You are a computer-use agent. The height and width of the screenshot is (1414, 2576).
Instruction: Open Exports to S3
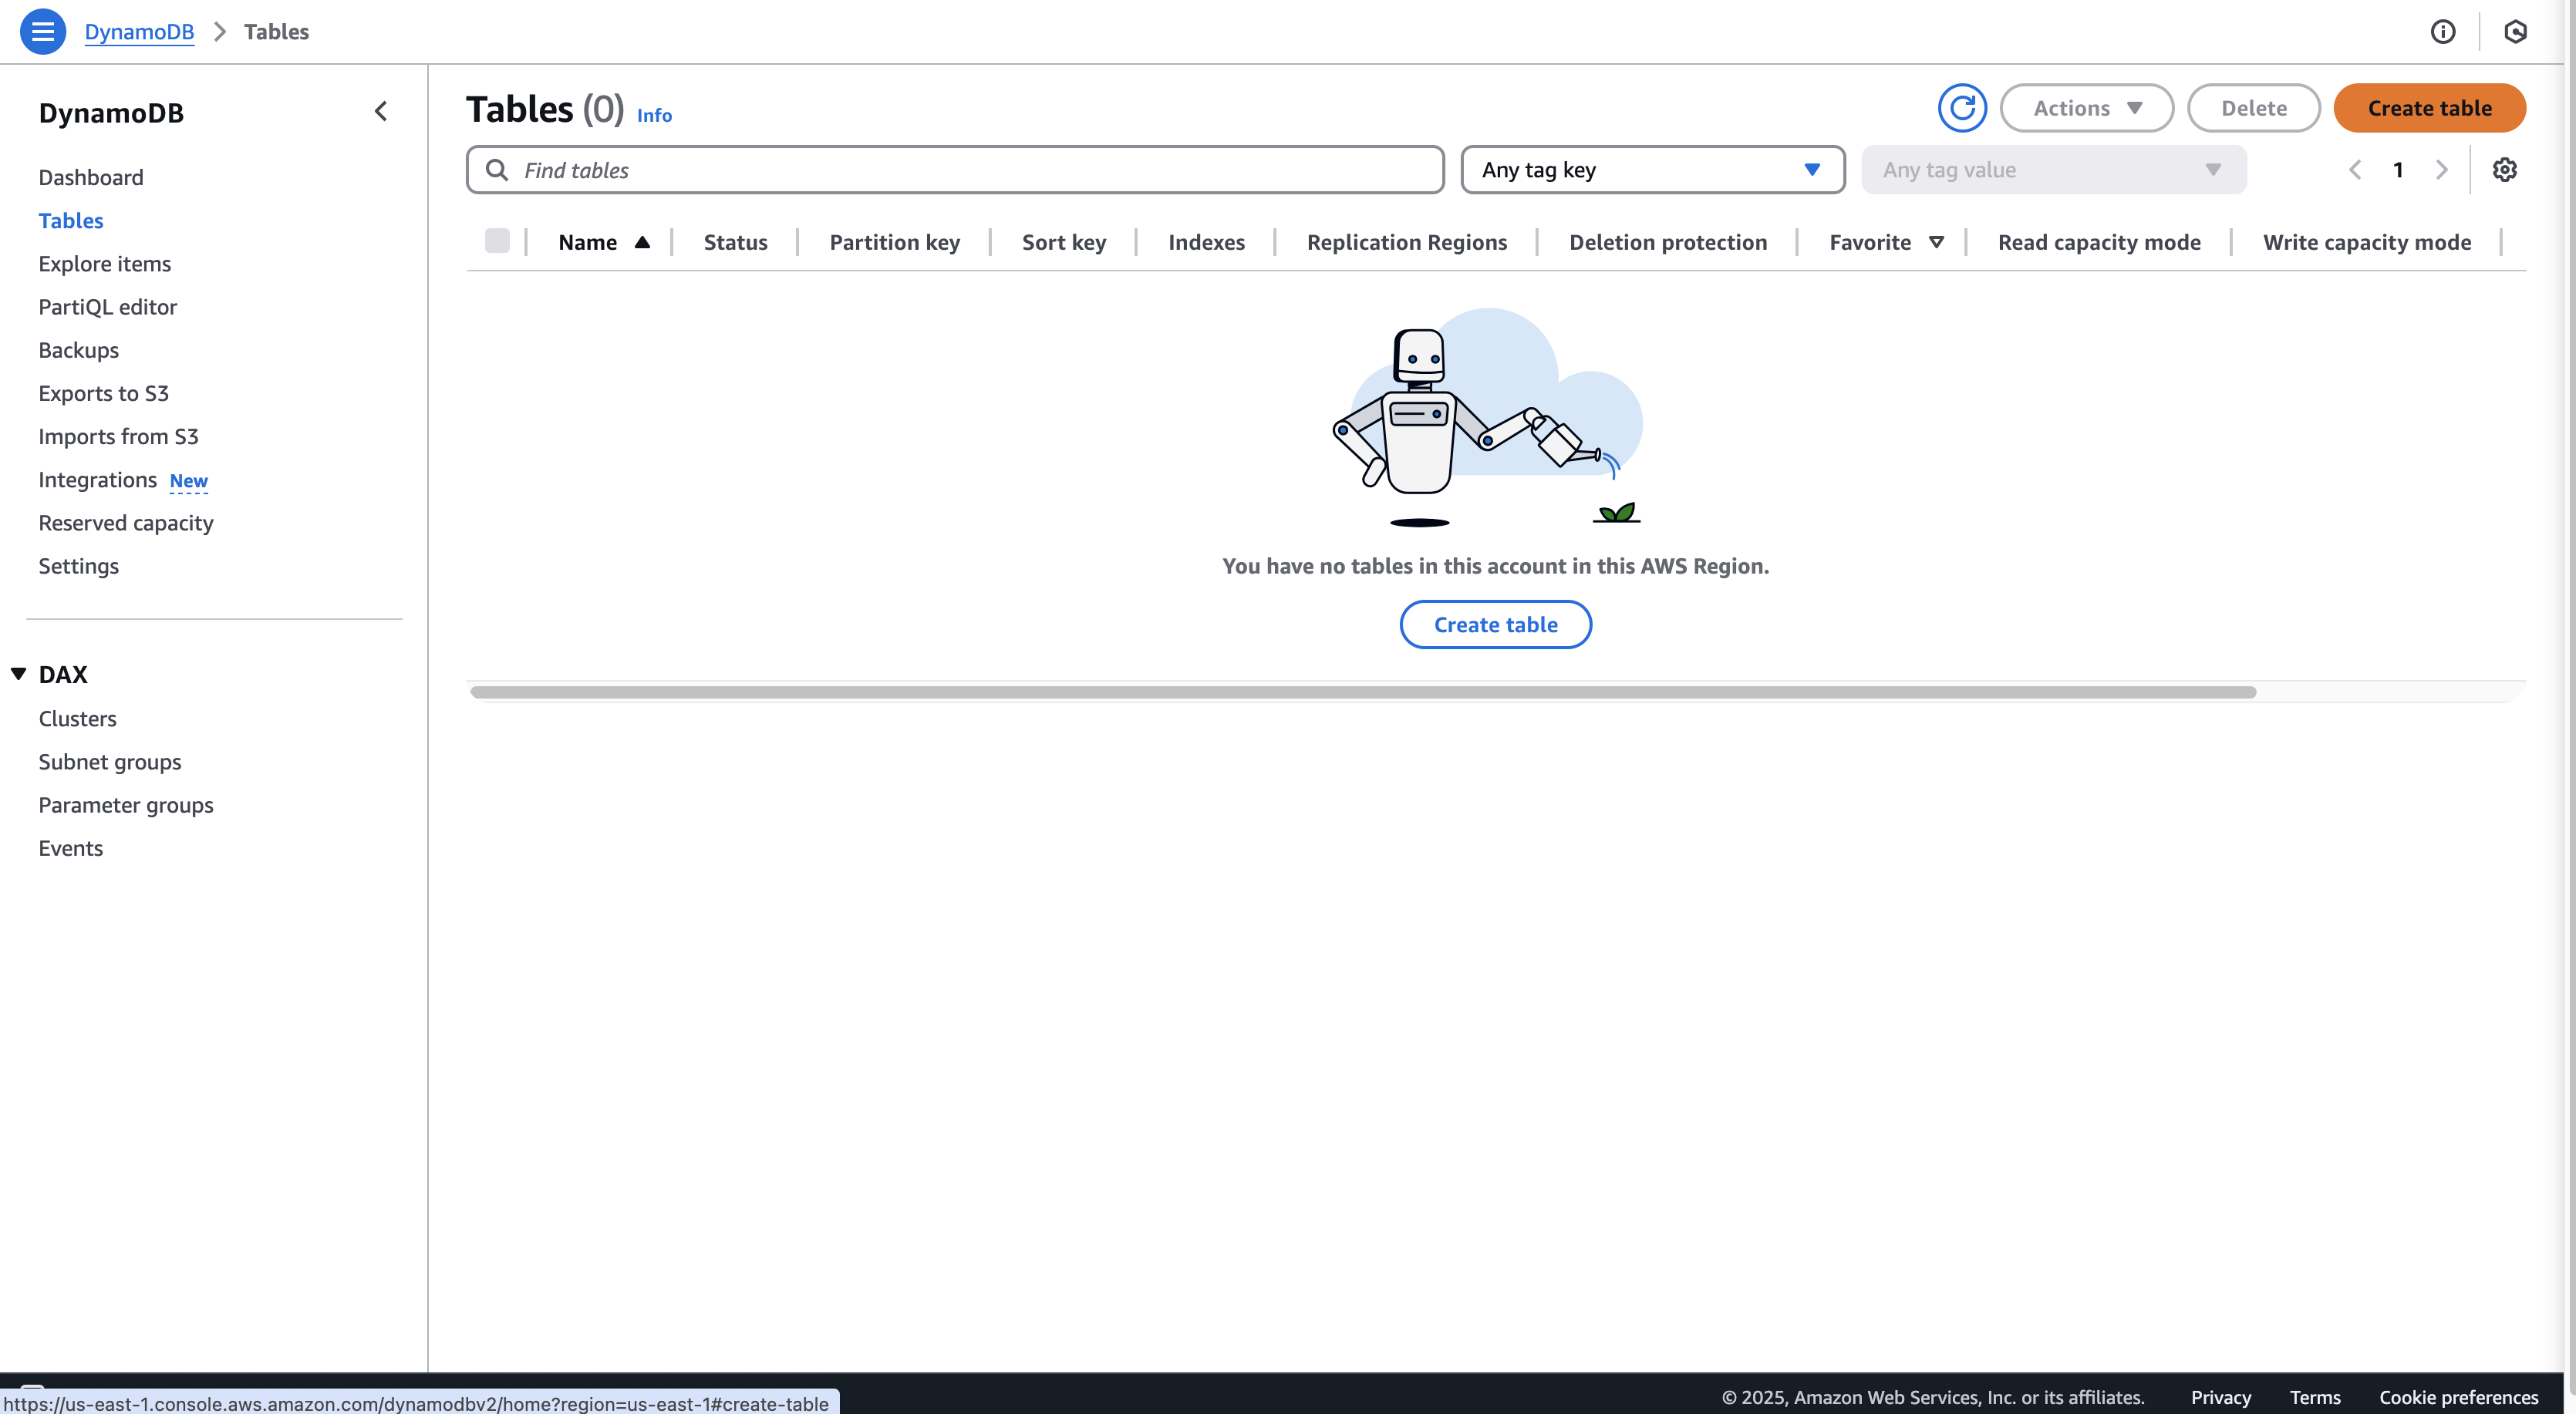tap(104, 393)
